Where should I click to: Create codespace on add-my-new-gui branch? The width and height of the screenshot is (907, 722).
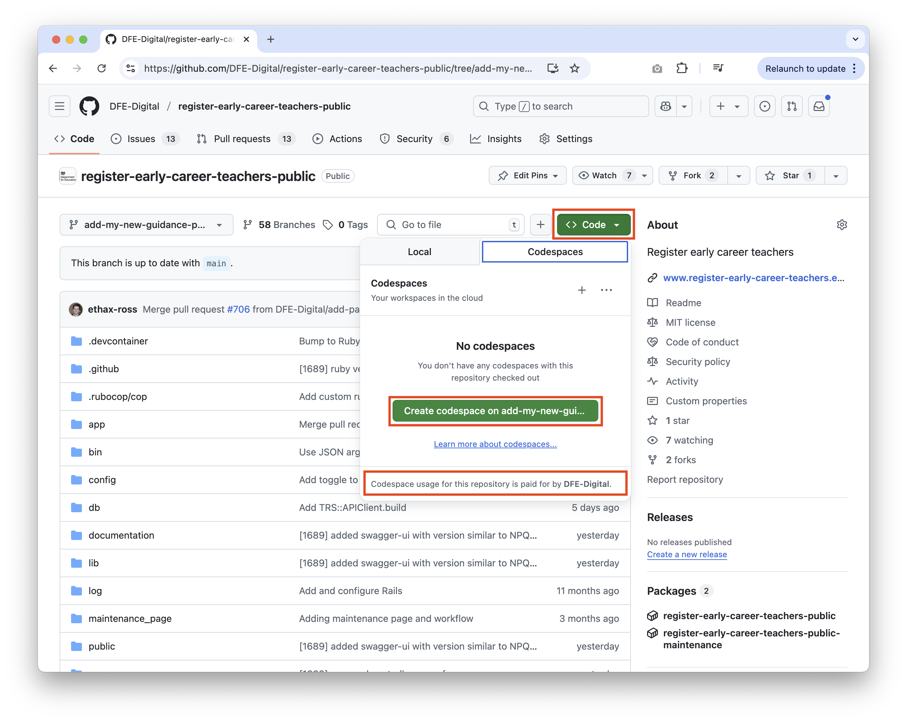point(495,411)
